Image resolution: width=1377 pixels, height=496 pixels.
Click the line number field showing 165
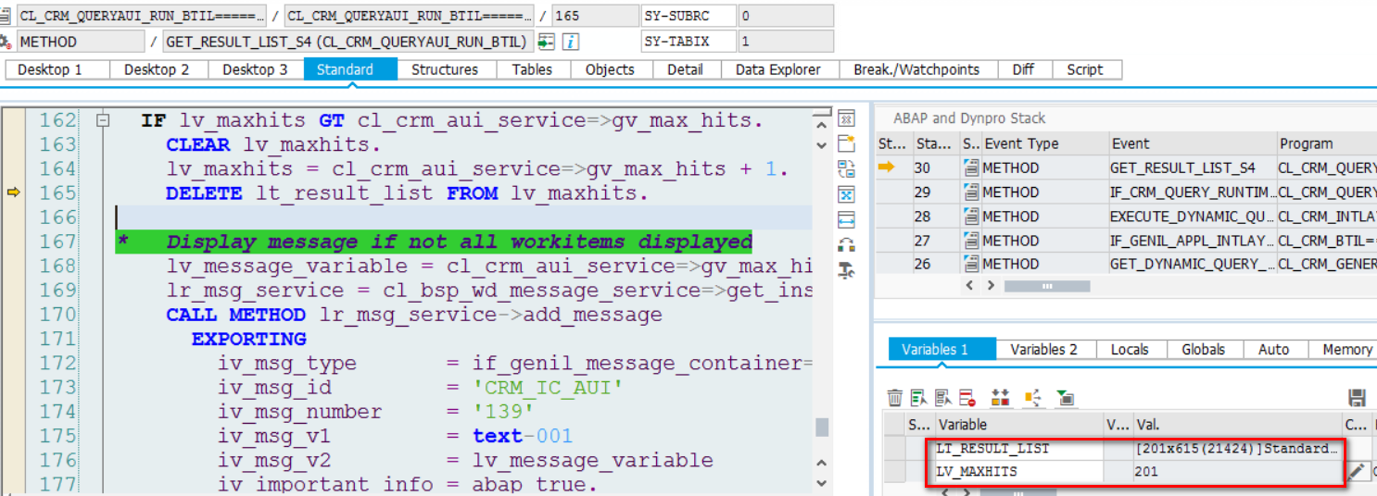595,16
